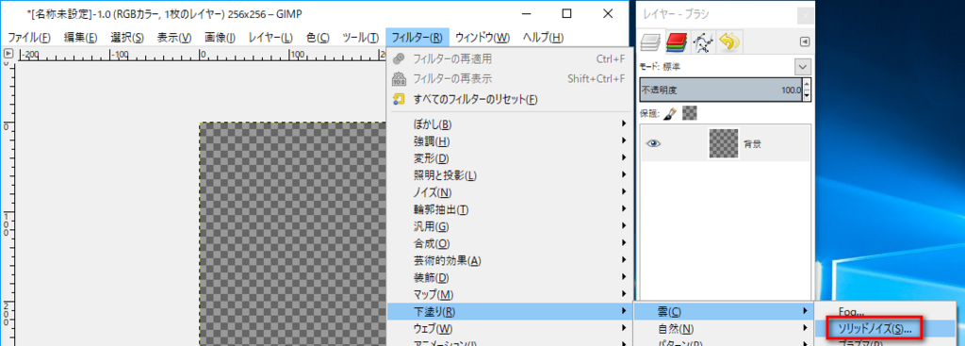Expand the ノイズ(N) submenu
Screen dimensions: 965x346
(510, 192)
